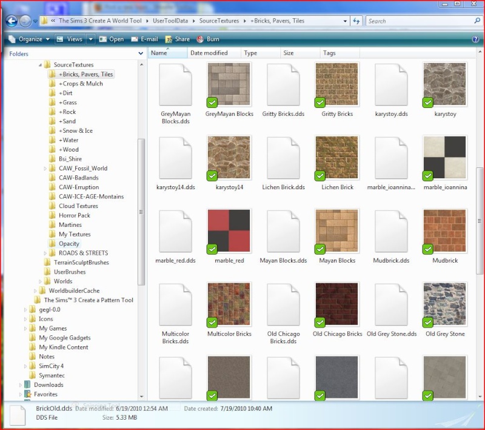This screenshot has height=430, width=485.
Task: Select the Old Grey Stone.dds file icon
Action: (x=391, y=304)
